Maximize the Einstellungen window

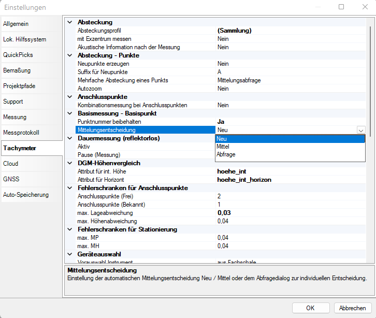[341, 7]
